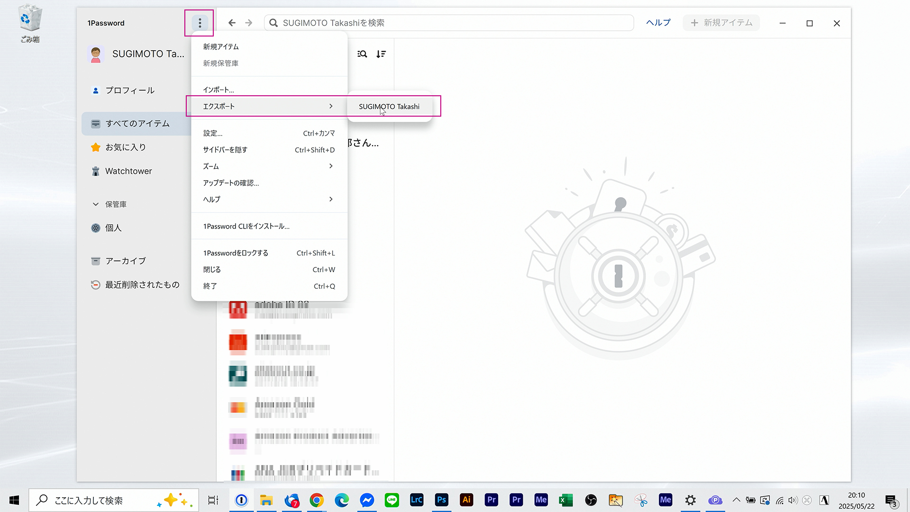Choose インポート... from the menu

coord(269,90)
